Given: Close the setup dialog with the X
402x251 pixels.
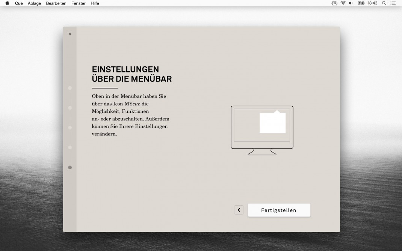Looking at the screenshot, I should point(70,34).
